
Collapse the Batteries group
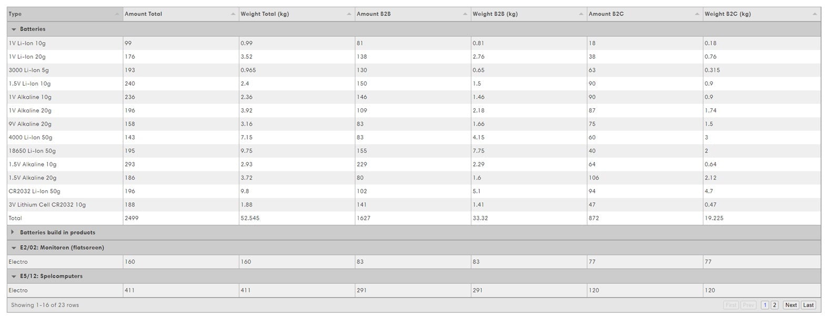[x=14, y=29]
